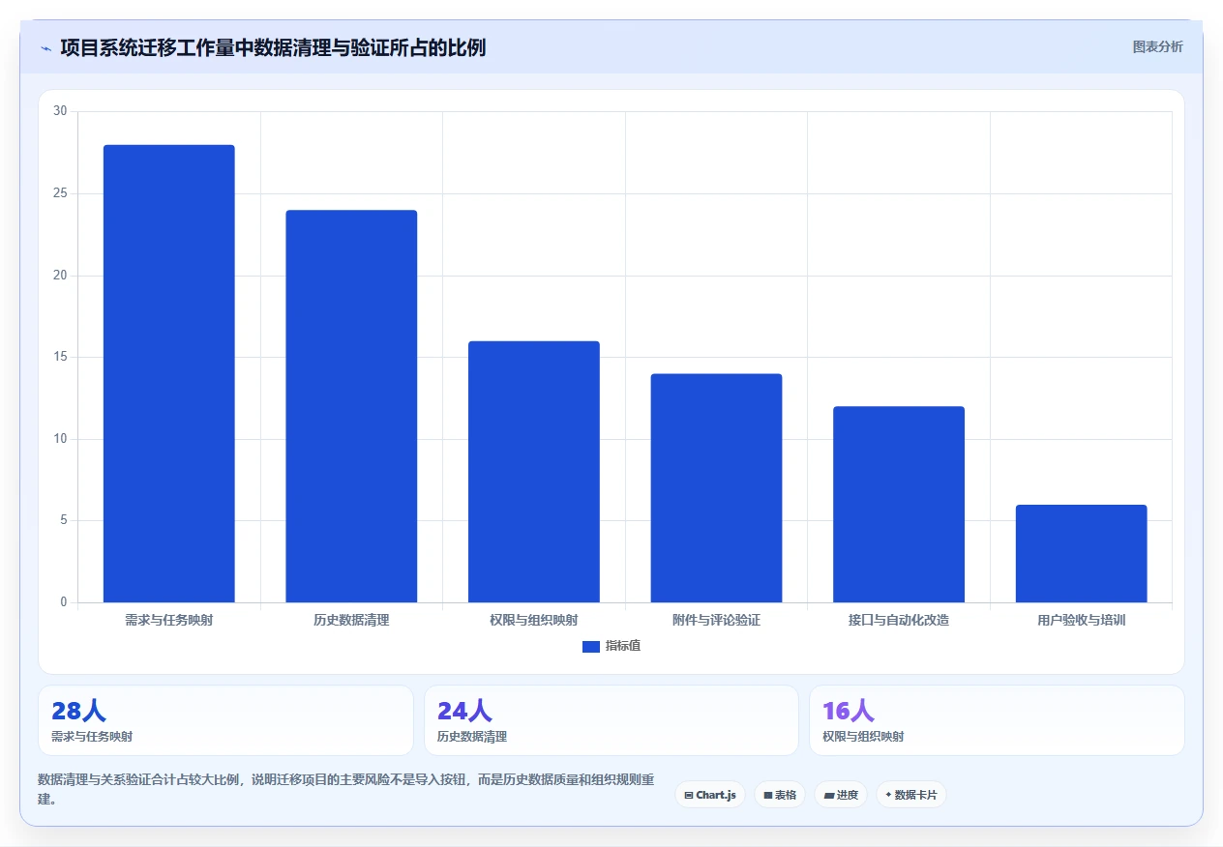
Task: Select the 用户验收与培训 bar in the chart
Action: [1081, 554]
